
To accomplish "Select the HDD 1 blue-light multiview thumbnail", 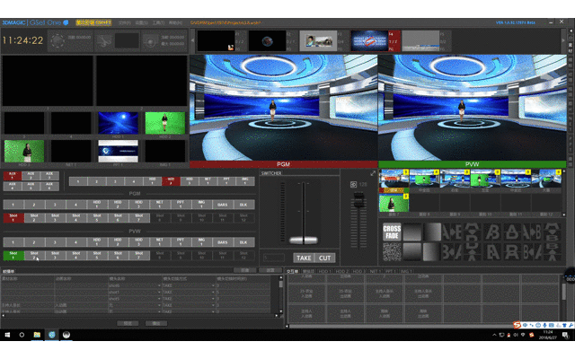I will 118,123.
